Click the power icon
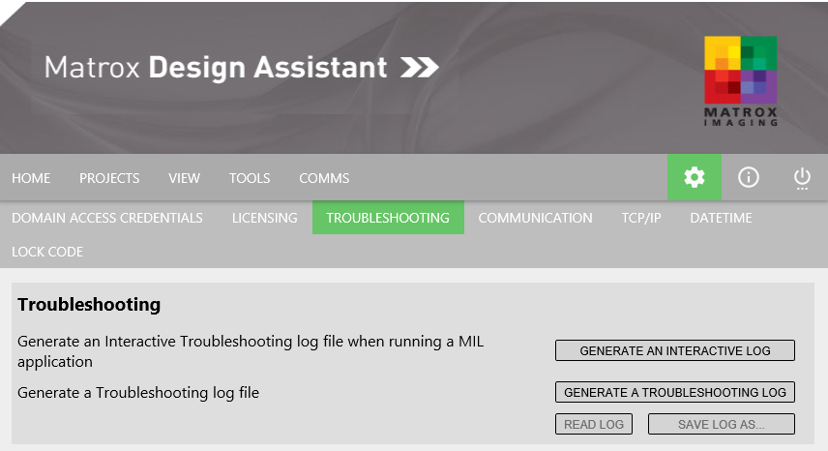Viewport: 828px width, 451px height. coord(802,178)
